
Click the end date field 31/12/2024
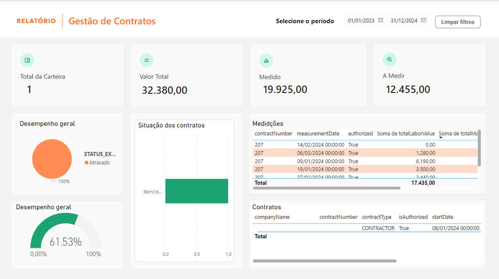click(x=404, y=21)
